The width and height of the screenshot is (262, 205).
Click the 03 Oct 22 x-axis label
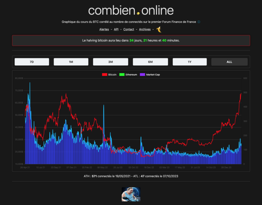click(x=133, y=168)
